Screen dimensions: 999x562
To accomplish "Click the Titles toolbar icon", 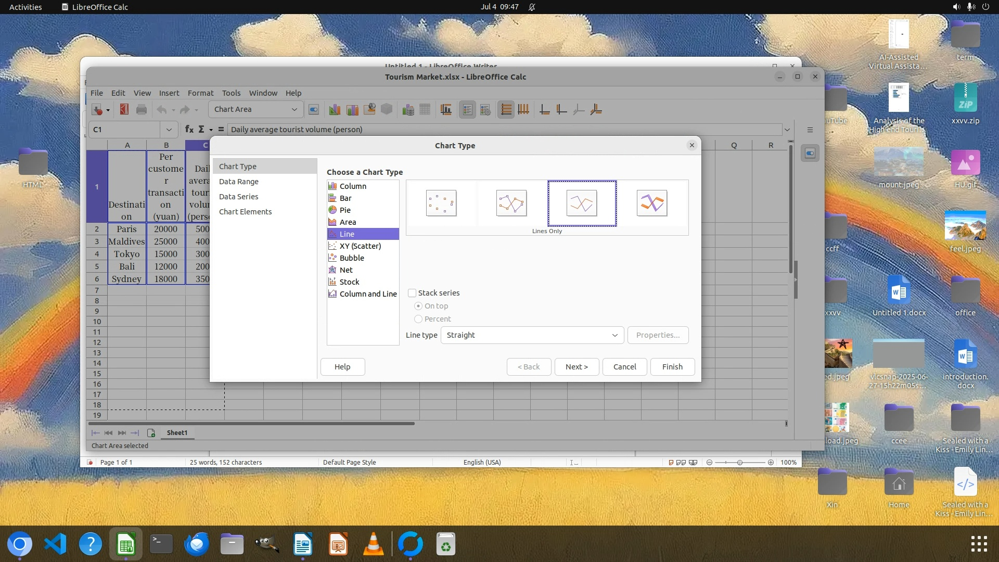I will 446,109.
